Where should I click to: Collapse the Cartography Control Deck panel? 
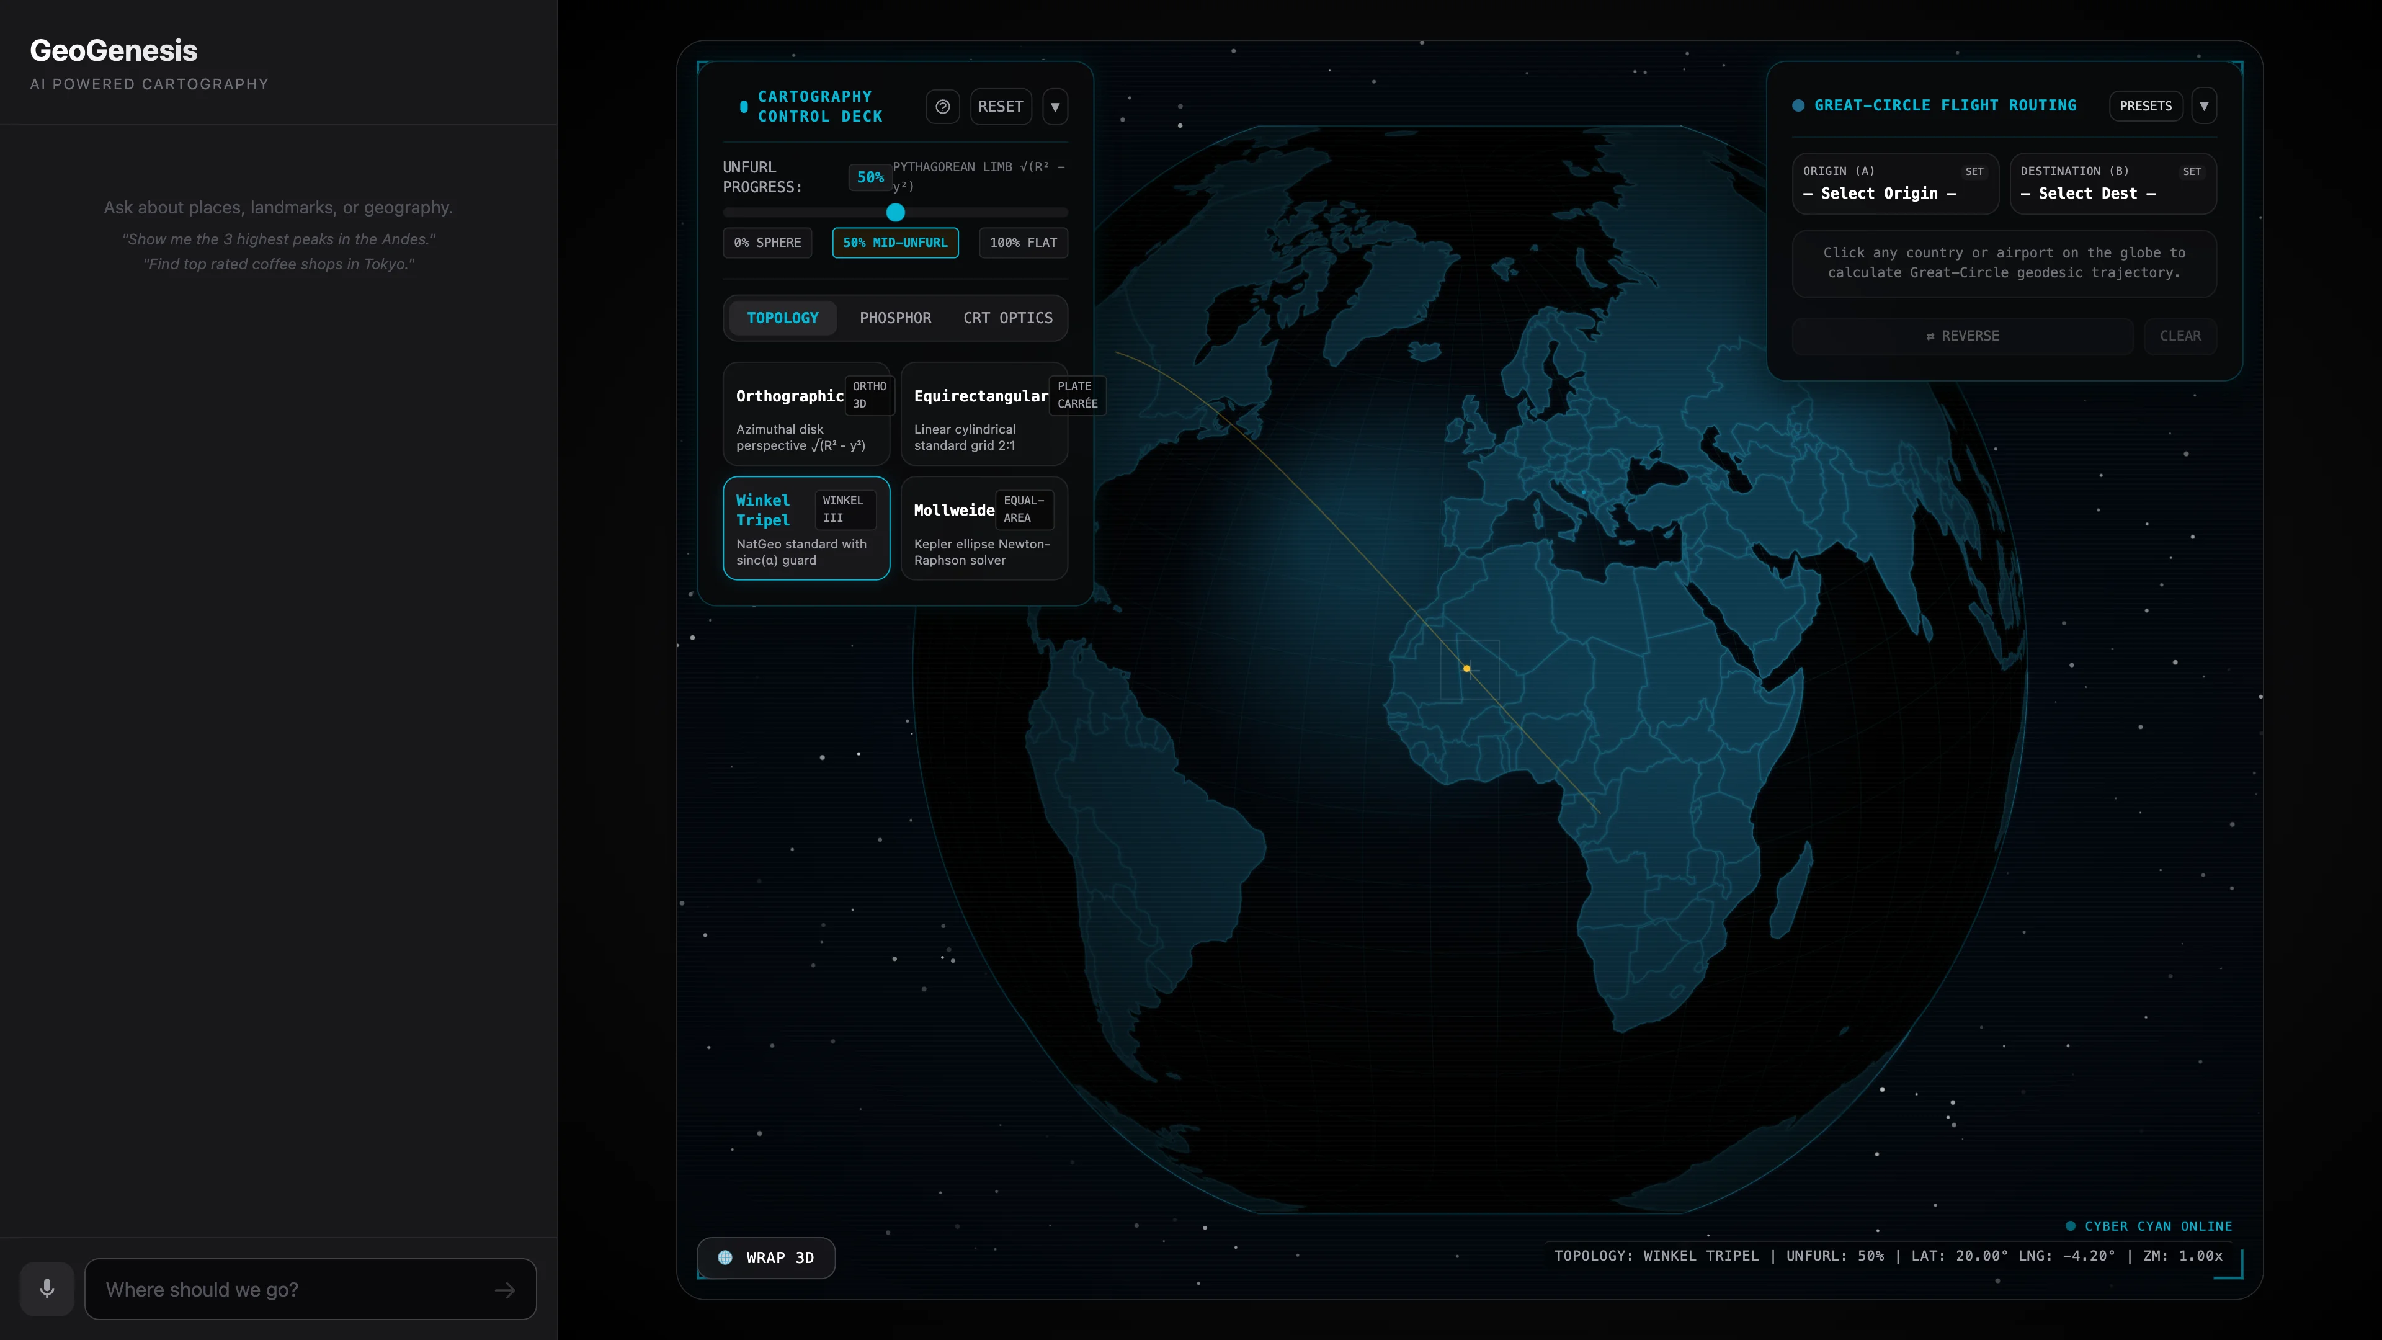(1055, 106)
